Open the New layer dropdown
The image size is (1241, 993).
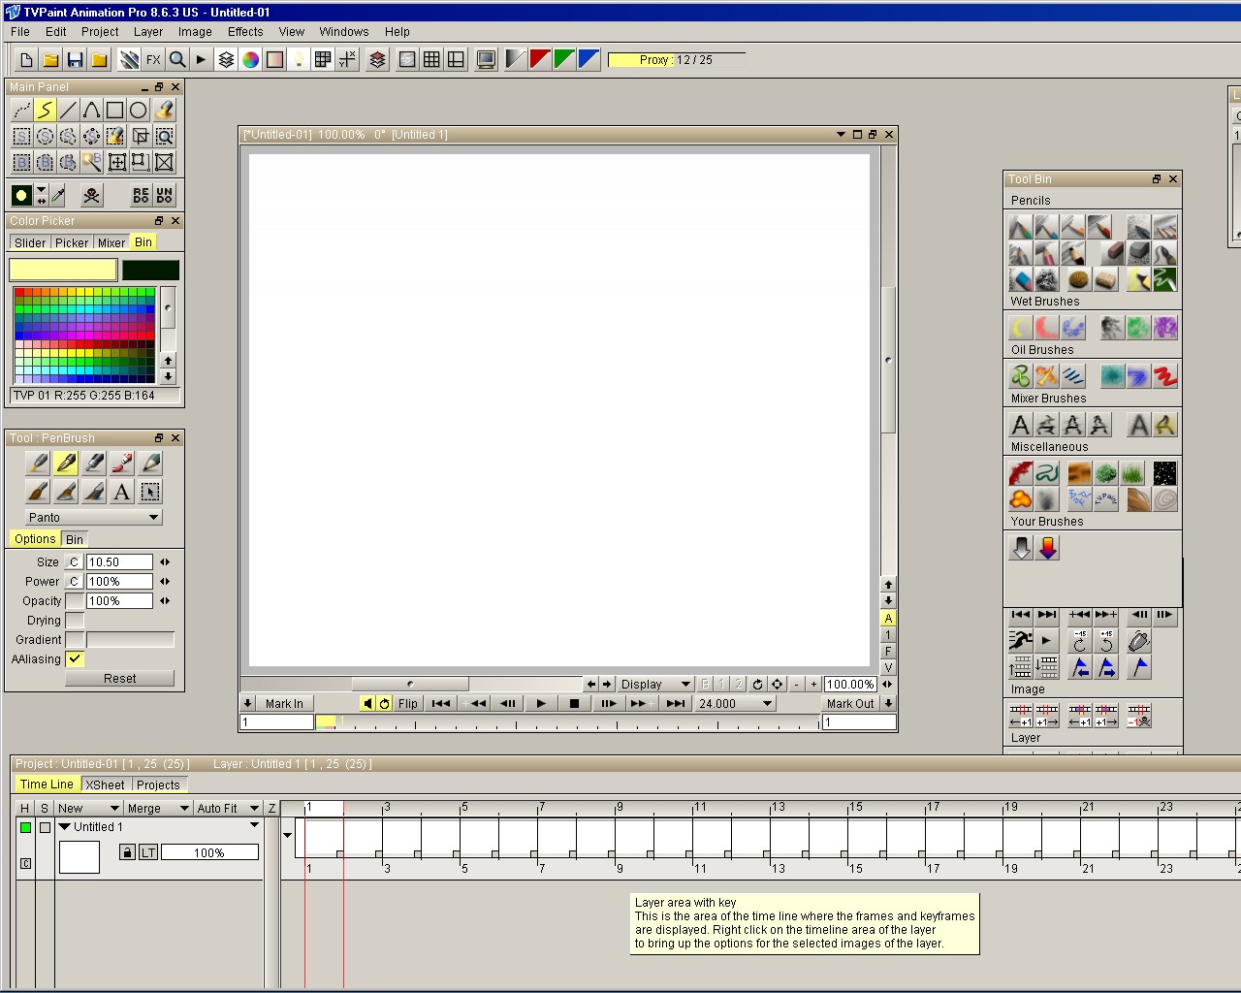coord(87,808)
